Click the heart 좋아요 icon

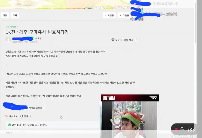click(x=7, y=116)
